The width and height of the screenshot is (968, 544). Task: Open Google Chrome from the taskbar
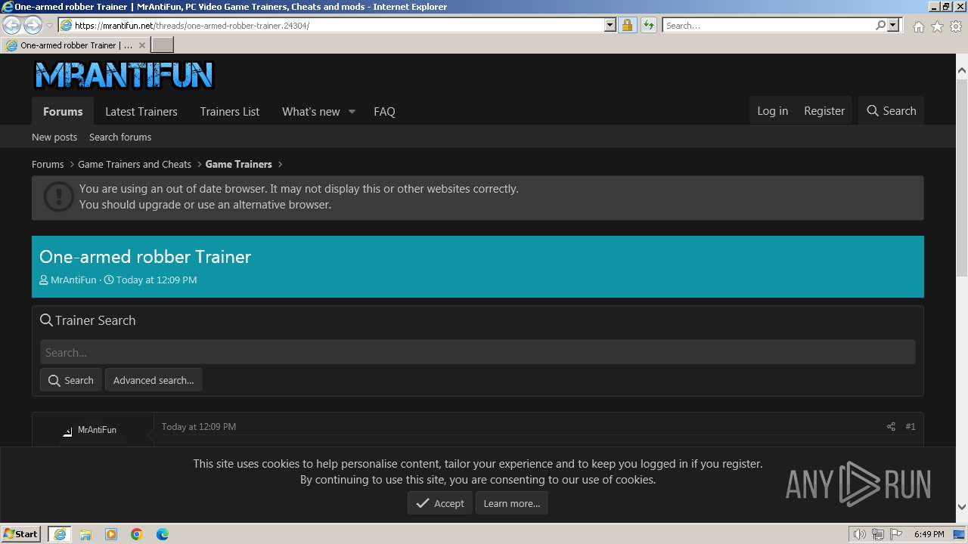[137, 534]
